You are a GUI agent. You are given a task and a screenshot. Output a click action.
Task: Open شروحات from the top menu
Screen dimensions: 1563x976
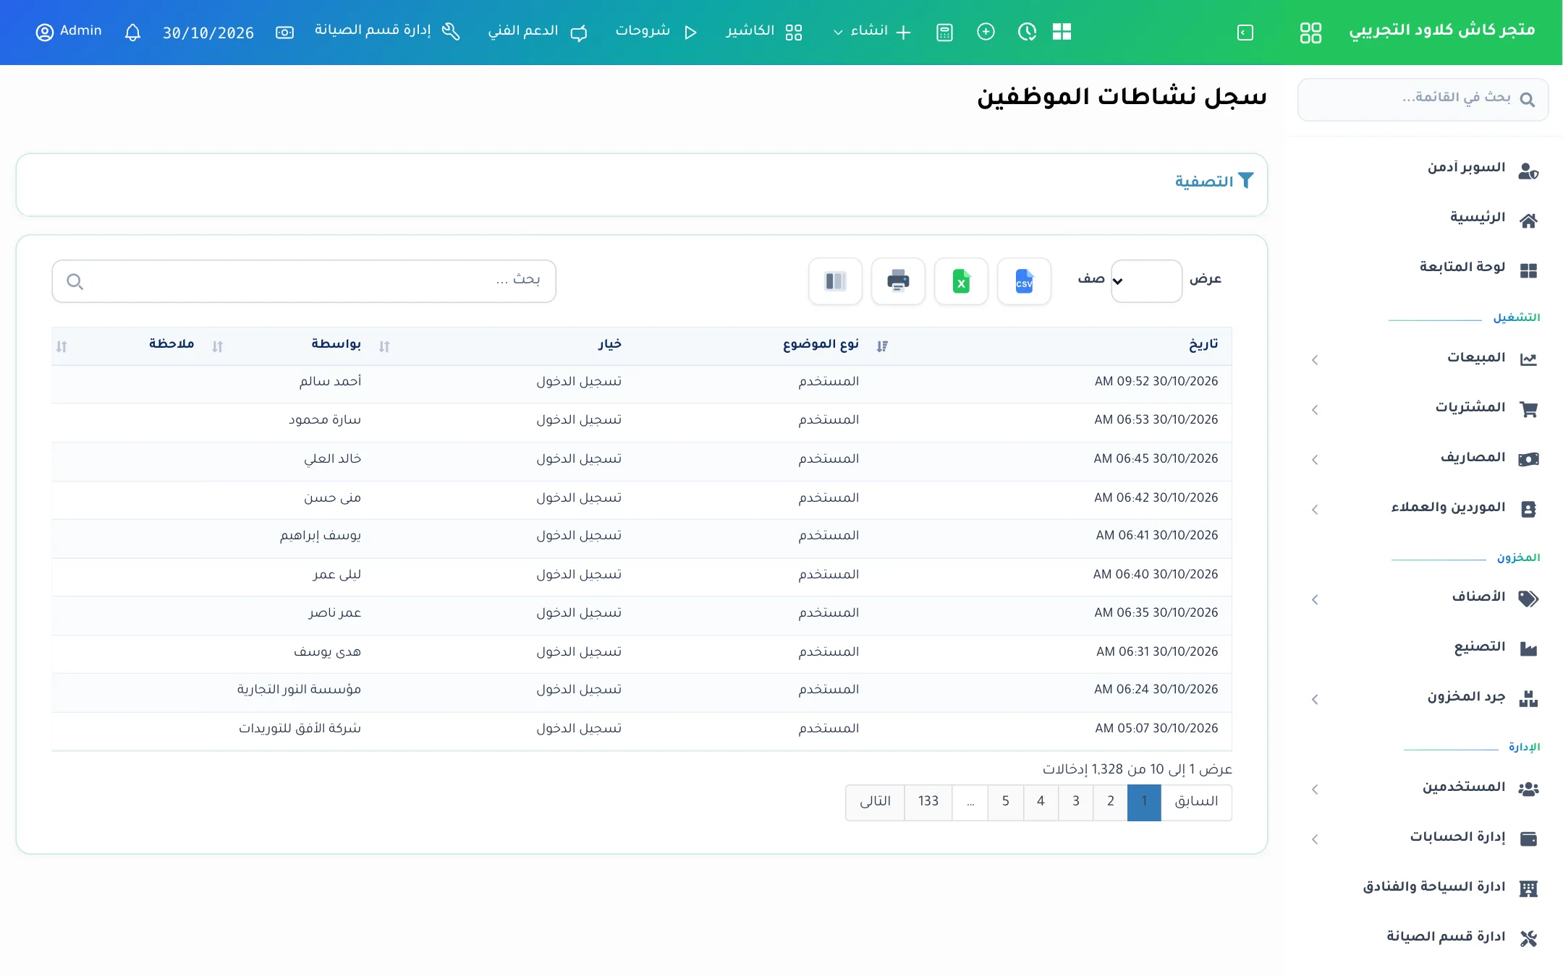(656, 32)
